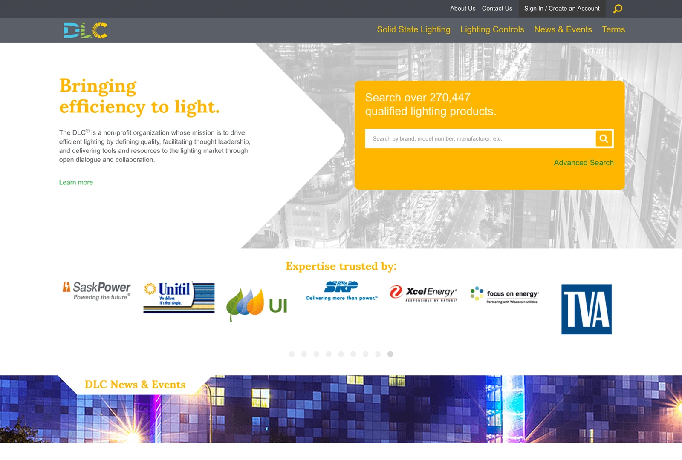
Task: Click the Bringing efficiency to light headline
Action: pos(139,97)
